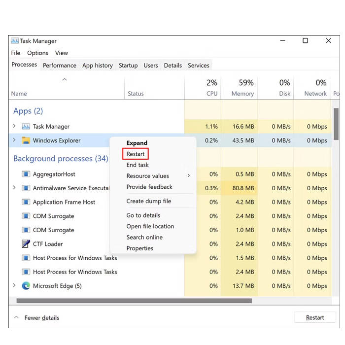Click the Restart button at bottom right
345x345 pixels.
[x=315, y=317]
